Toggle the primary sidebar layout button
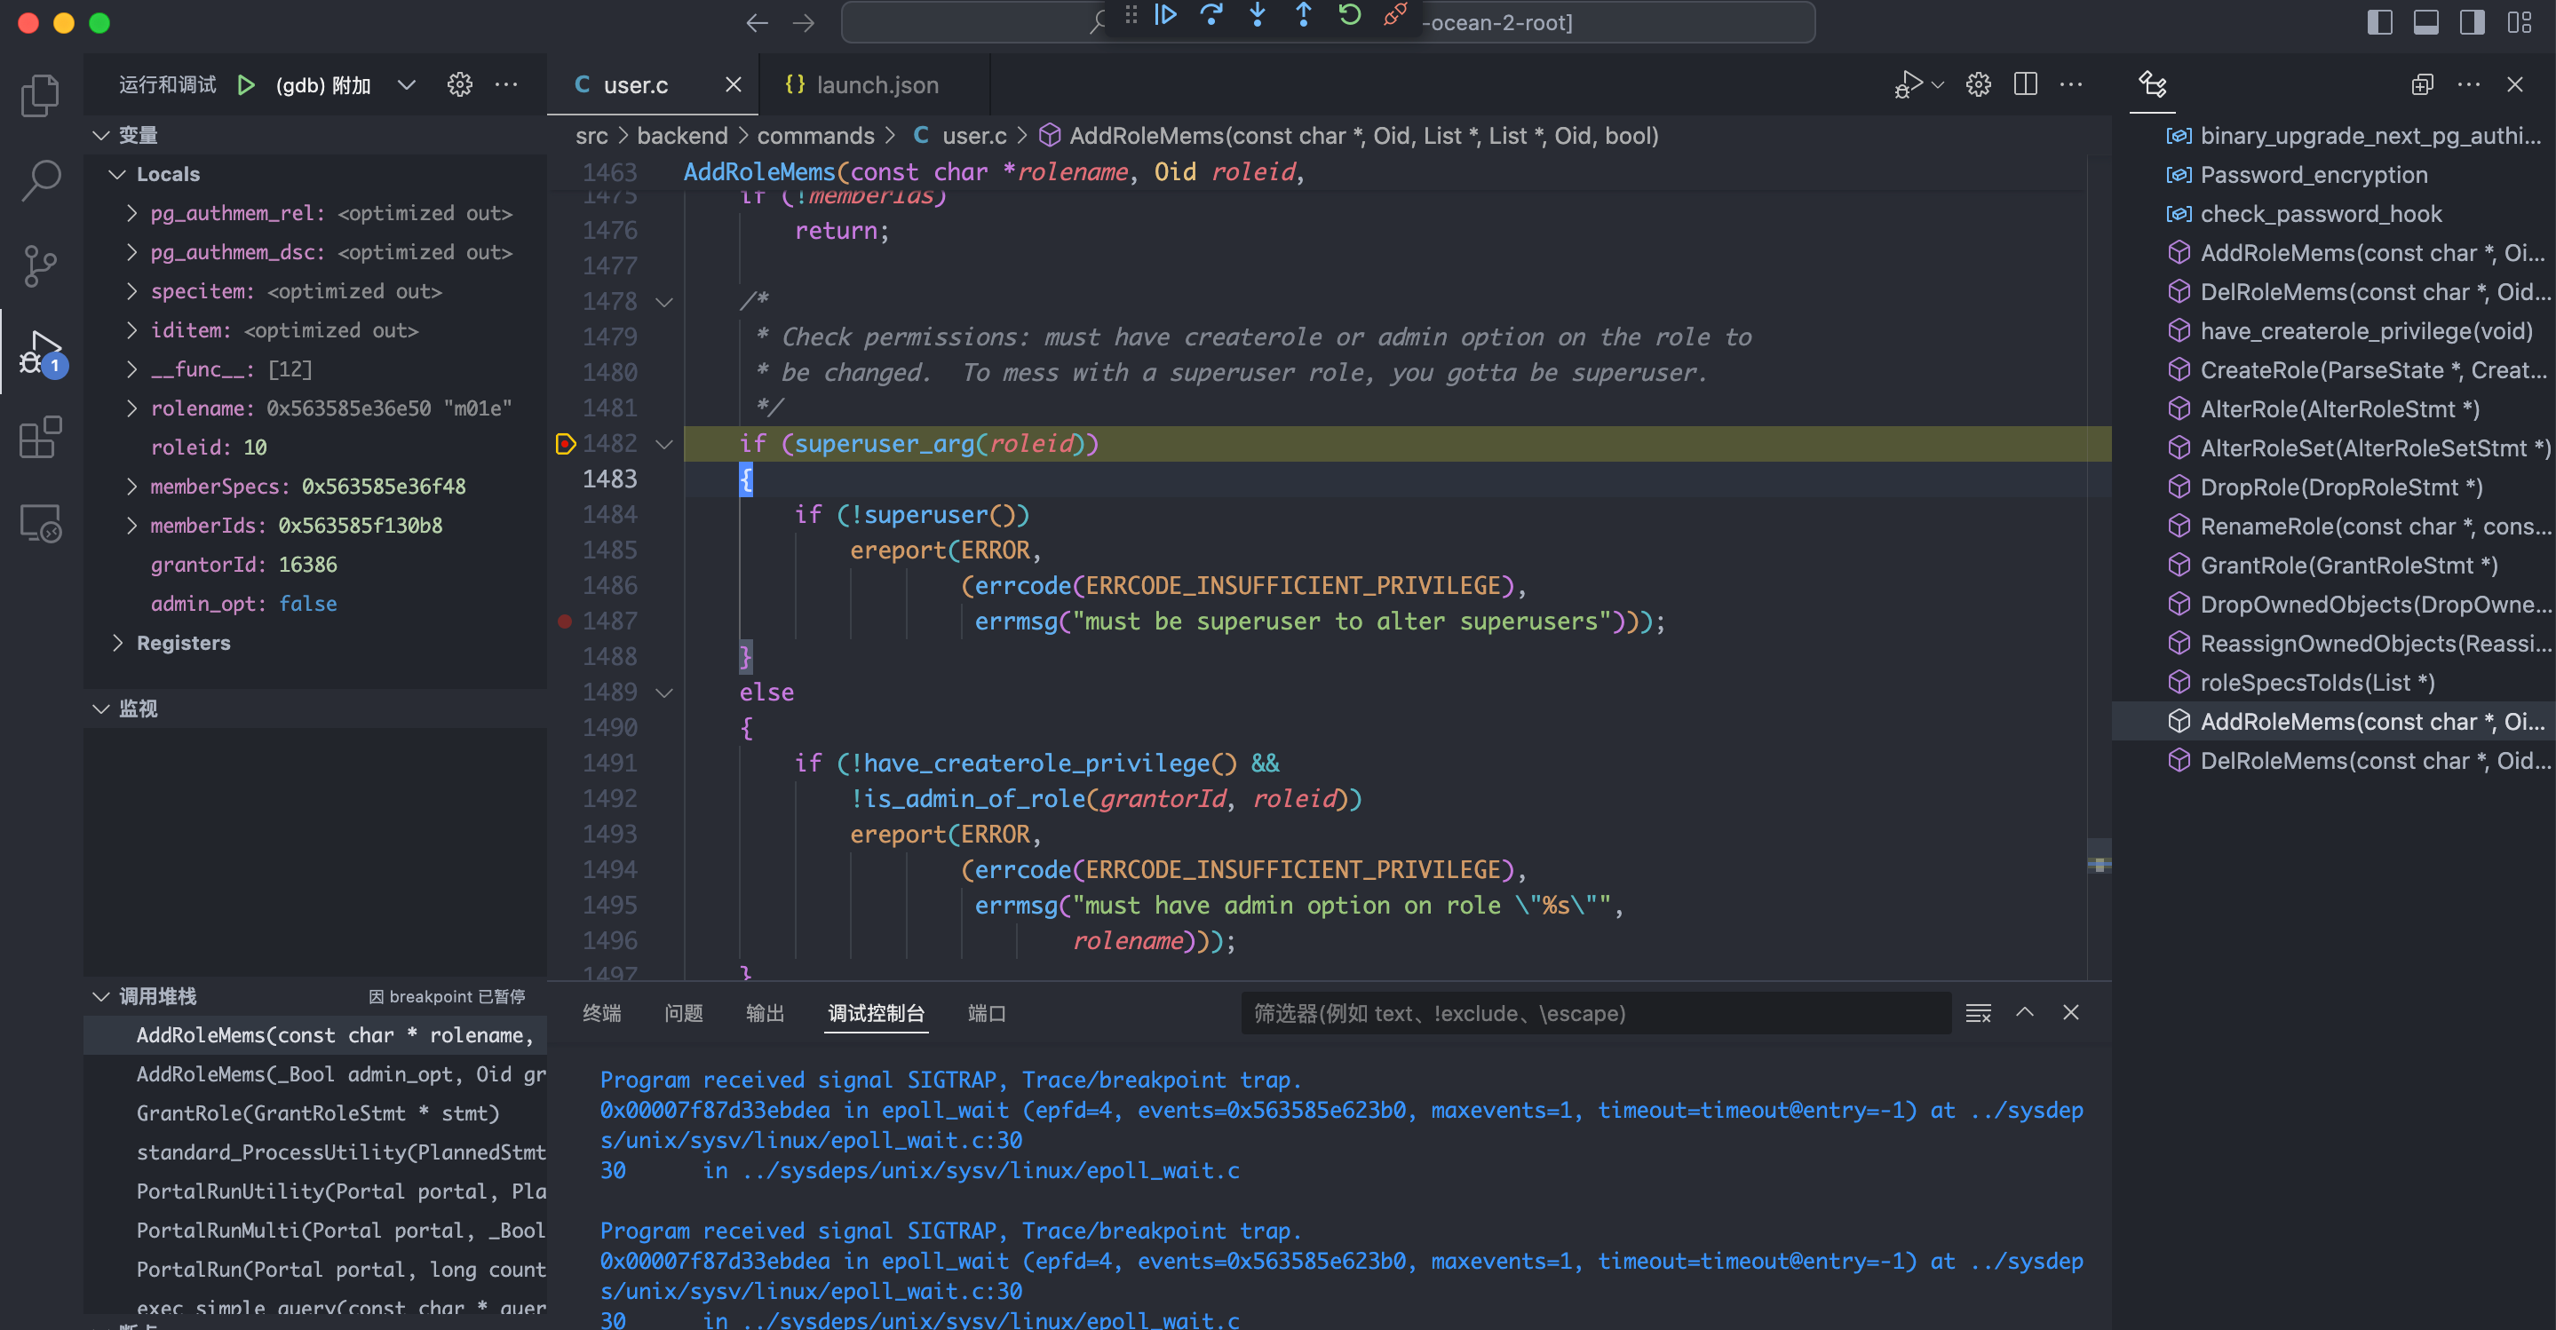The height and width of the screenshot is (1330, 2556). [2379, 22]
